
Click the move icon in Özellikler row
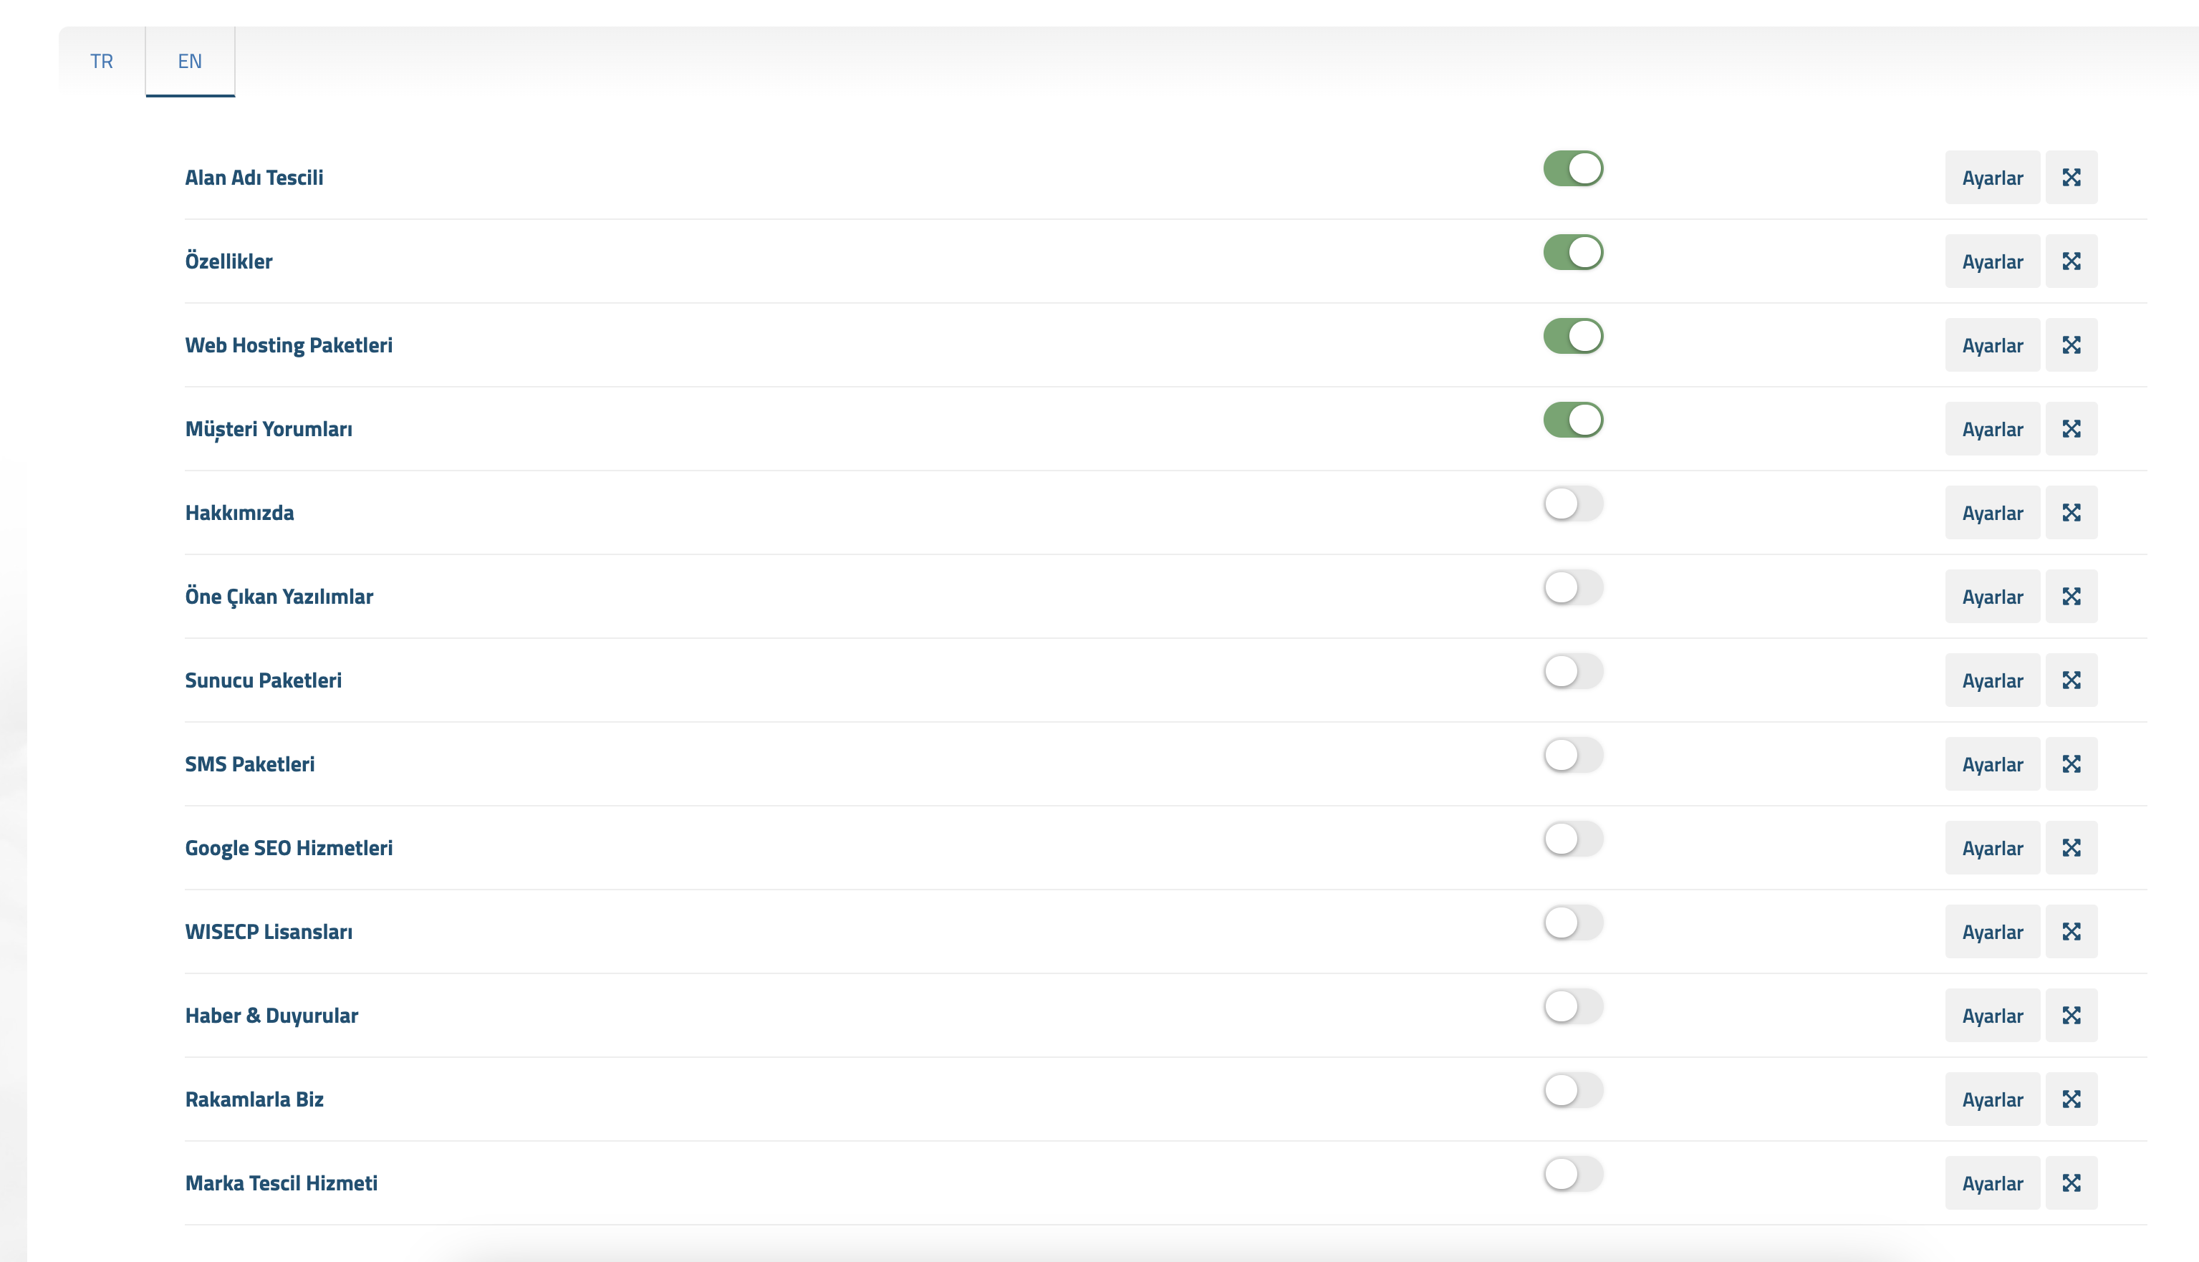(2071, 261)
